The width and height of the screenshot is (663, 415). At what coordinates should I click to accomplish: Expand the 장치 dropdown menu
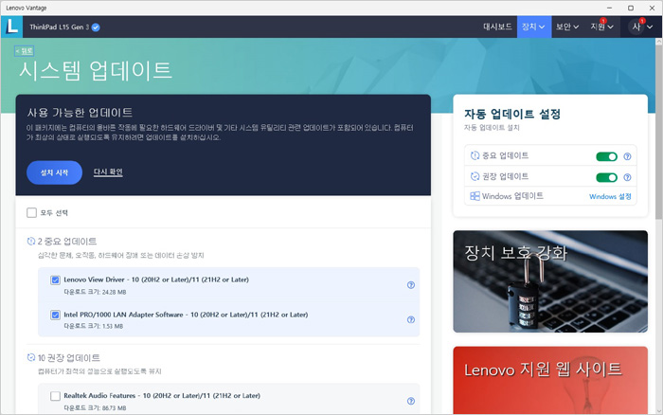pos(534,27)
